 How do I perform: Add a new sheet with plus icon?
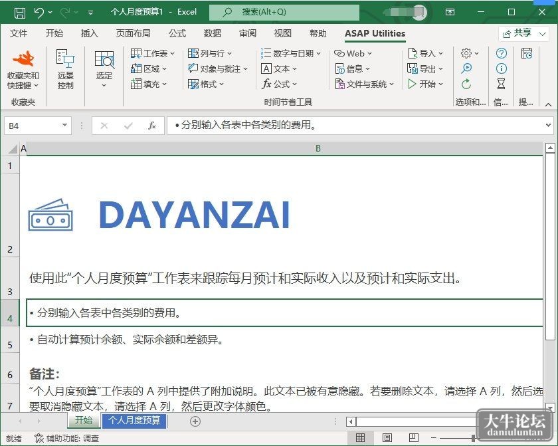click(195, 421)
